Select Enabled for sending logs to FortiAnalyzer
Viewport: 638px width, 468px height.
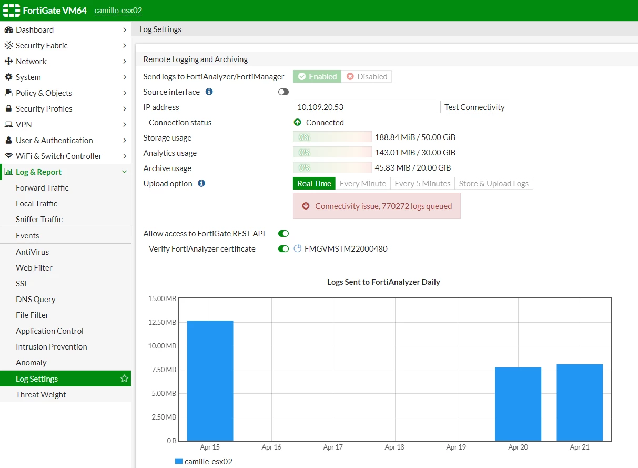317,77
